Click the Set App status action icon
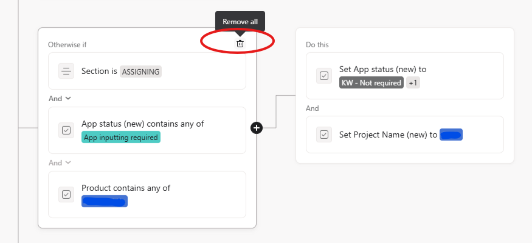 click(x=324, y=76)
